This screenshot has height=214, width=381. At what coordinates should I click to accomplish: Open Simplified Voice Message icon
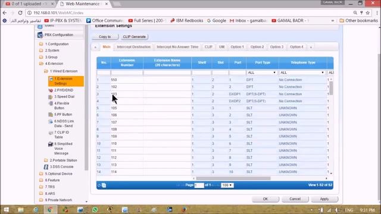click(51, 144)
